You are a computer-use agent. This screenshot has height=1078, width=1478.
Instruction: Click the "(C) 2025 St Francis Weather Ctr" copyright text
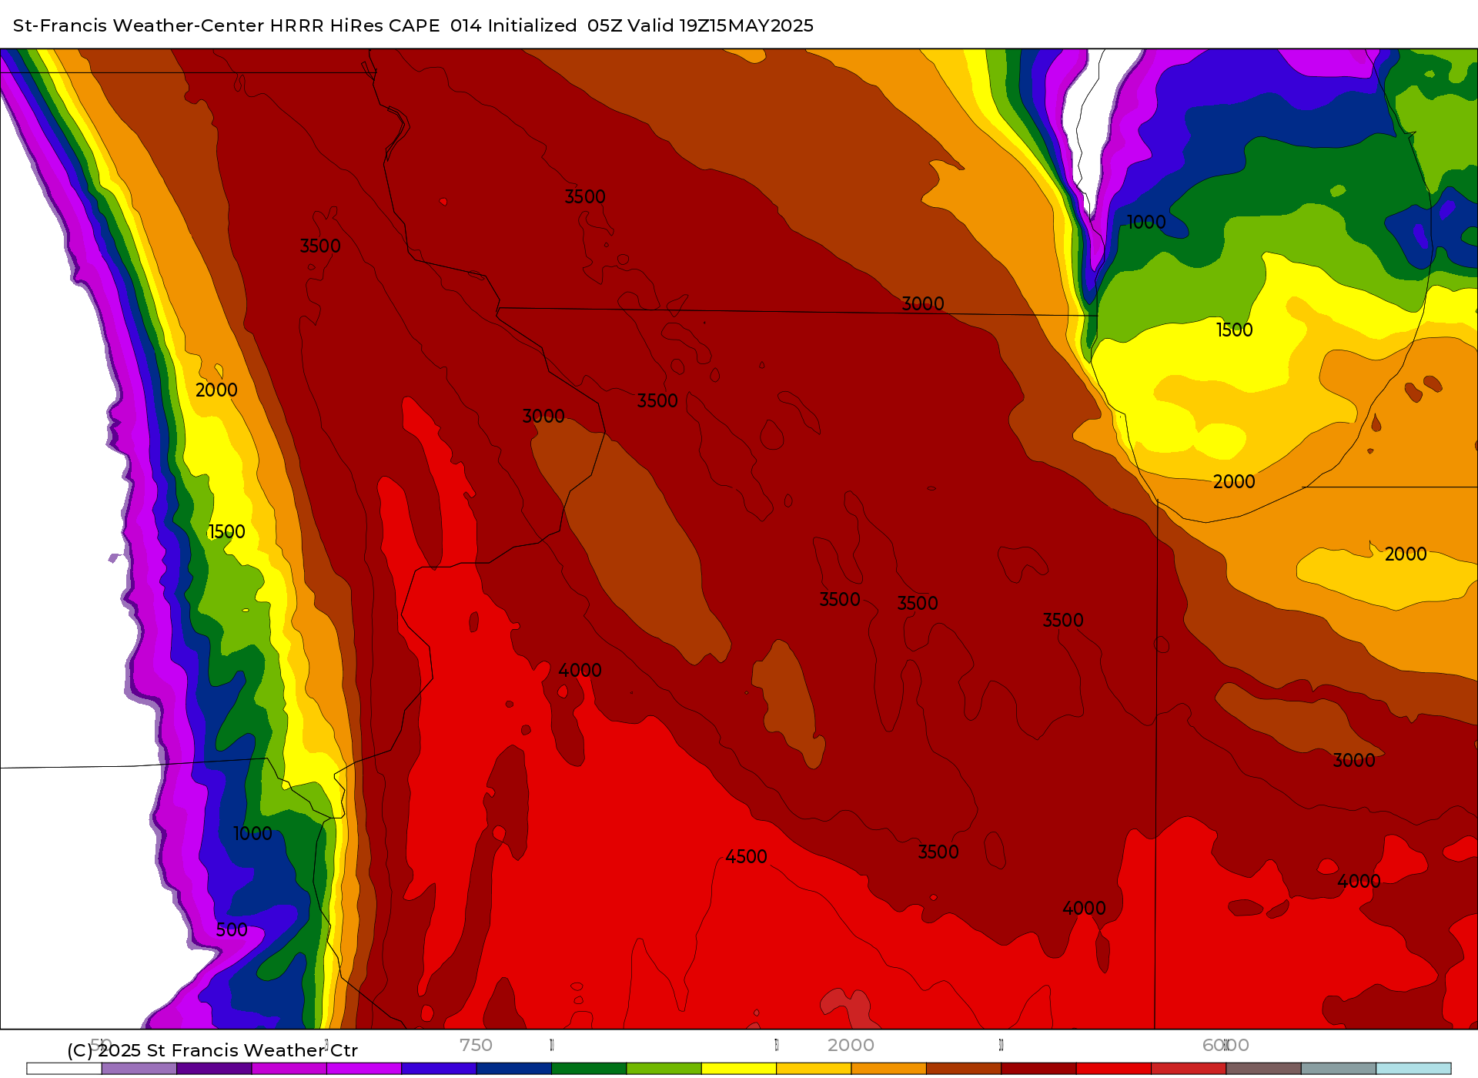212,1050
